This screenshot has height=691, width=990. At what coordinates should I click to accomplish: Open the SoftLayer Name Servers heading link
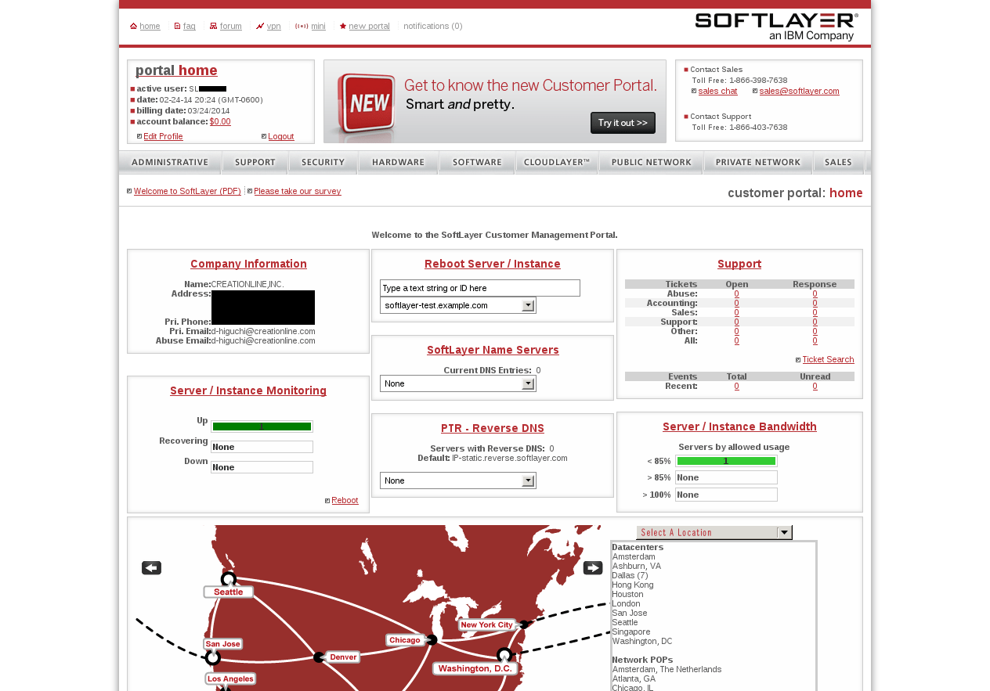(x=493, y=350)
